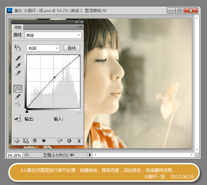Click the Photoshop Ps document icon
Image resolution: width=207 pixels, height=185 pixels.
pos(9,10)
